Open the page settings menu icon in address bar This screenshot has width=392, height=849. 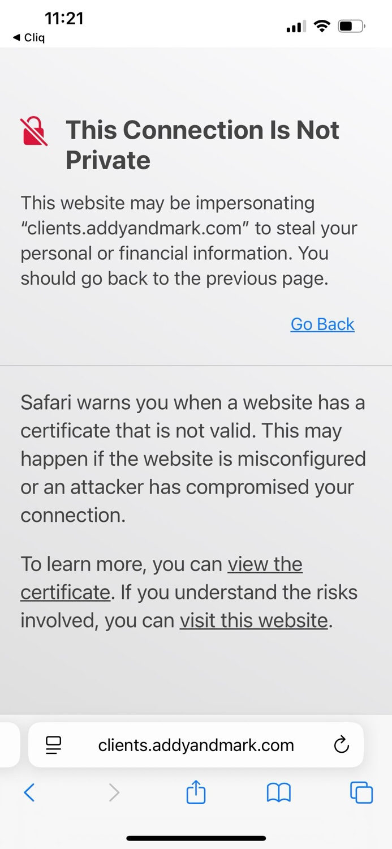point(53,745)
